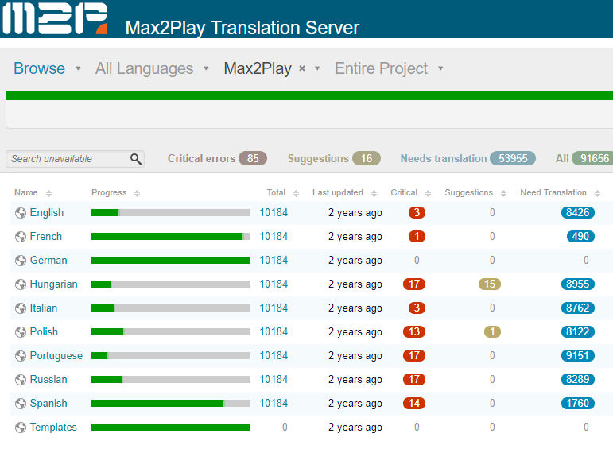This screenshot has height=449, width=613.
Task: Click the M2P logo
Action: click(x=55, y=18)
